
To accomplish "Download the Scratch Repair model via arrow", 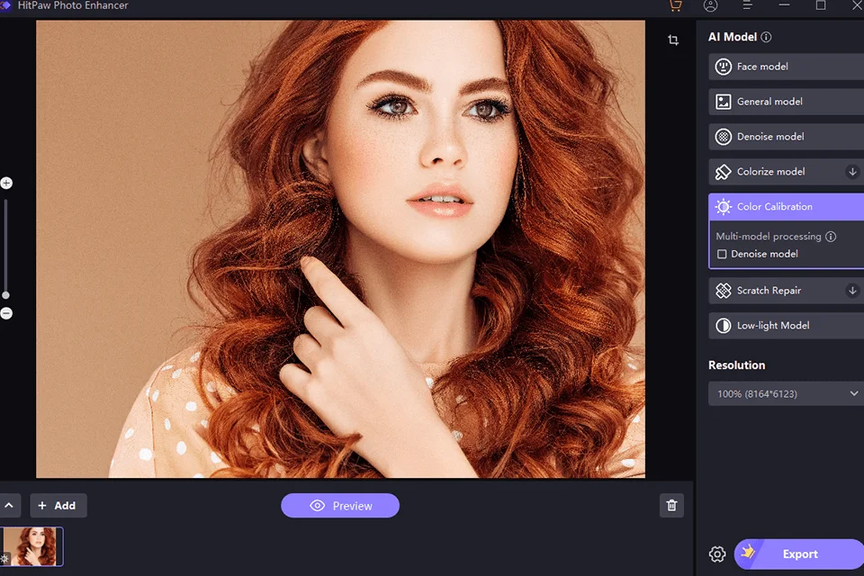I will 852,291.
